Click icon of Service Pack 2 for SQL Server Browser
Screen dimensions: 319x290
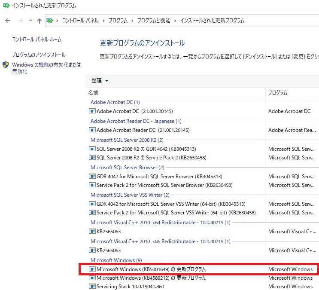click(92, 185)
